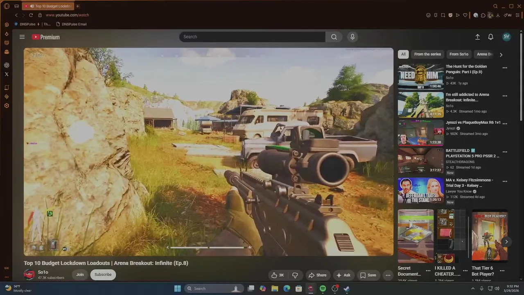This screenshot has height=295, width=524.
Task: Subscribe to the So1o channel
Action: click(103, 275)
